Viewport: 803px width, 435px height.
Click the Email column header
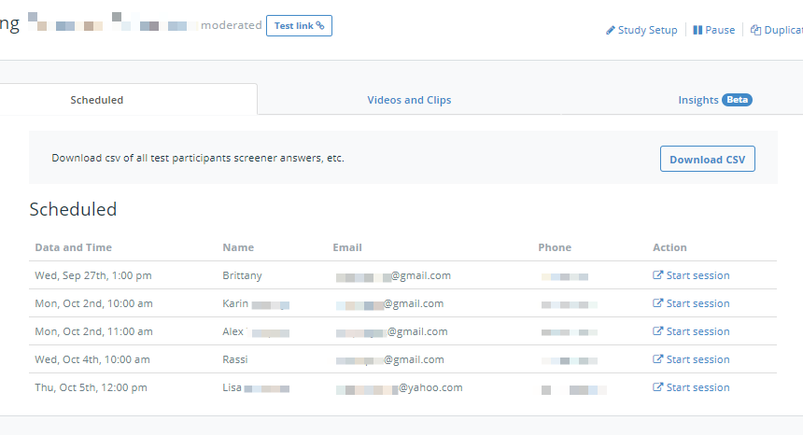point(347,247)
